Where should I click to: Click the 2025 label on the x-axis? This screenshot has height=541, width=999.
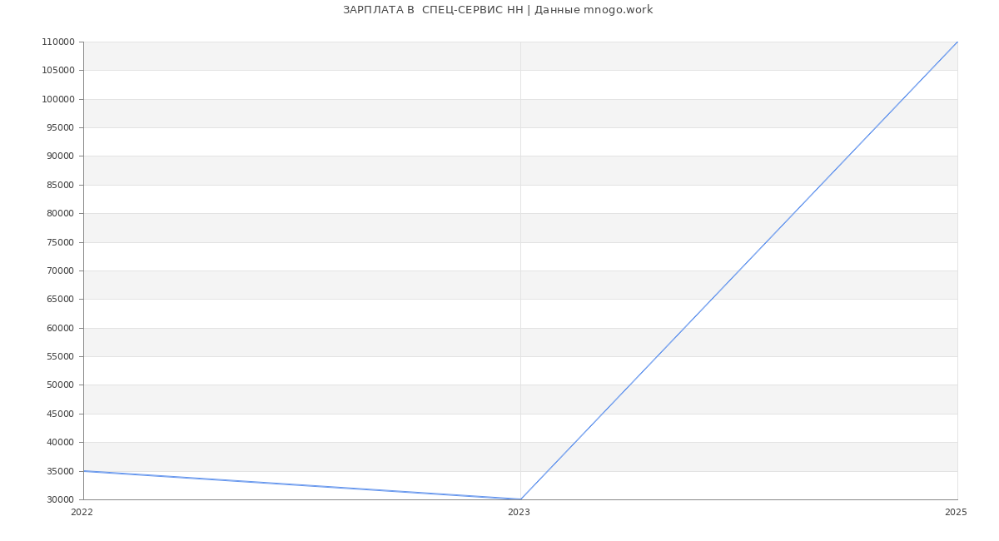tap(956, 512)
